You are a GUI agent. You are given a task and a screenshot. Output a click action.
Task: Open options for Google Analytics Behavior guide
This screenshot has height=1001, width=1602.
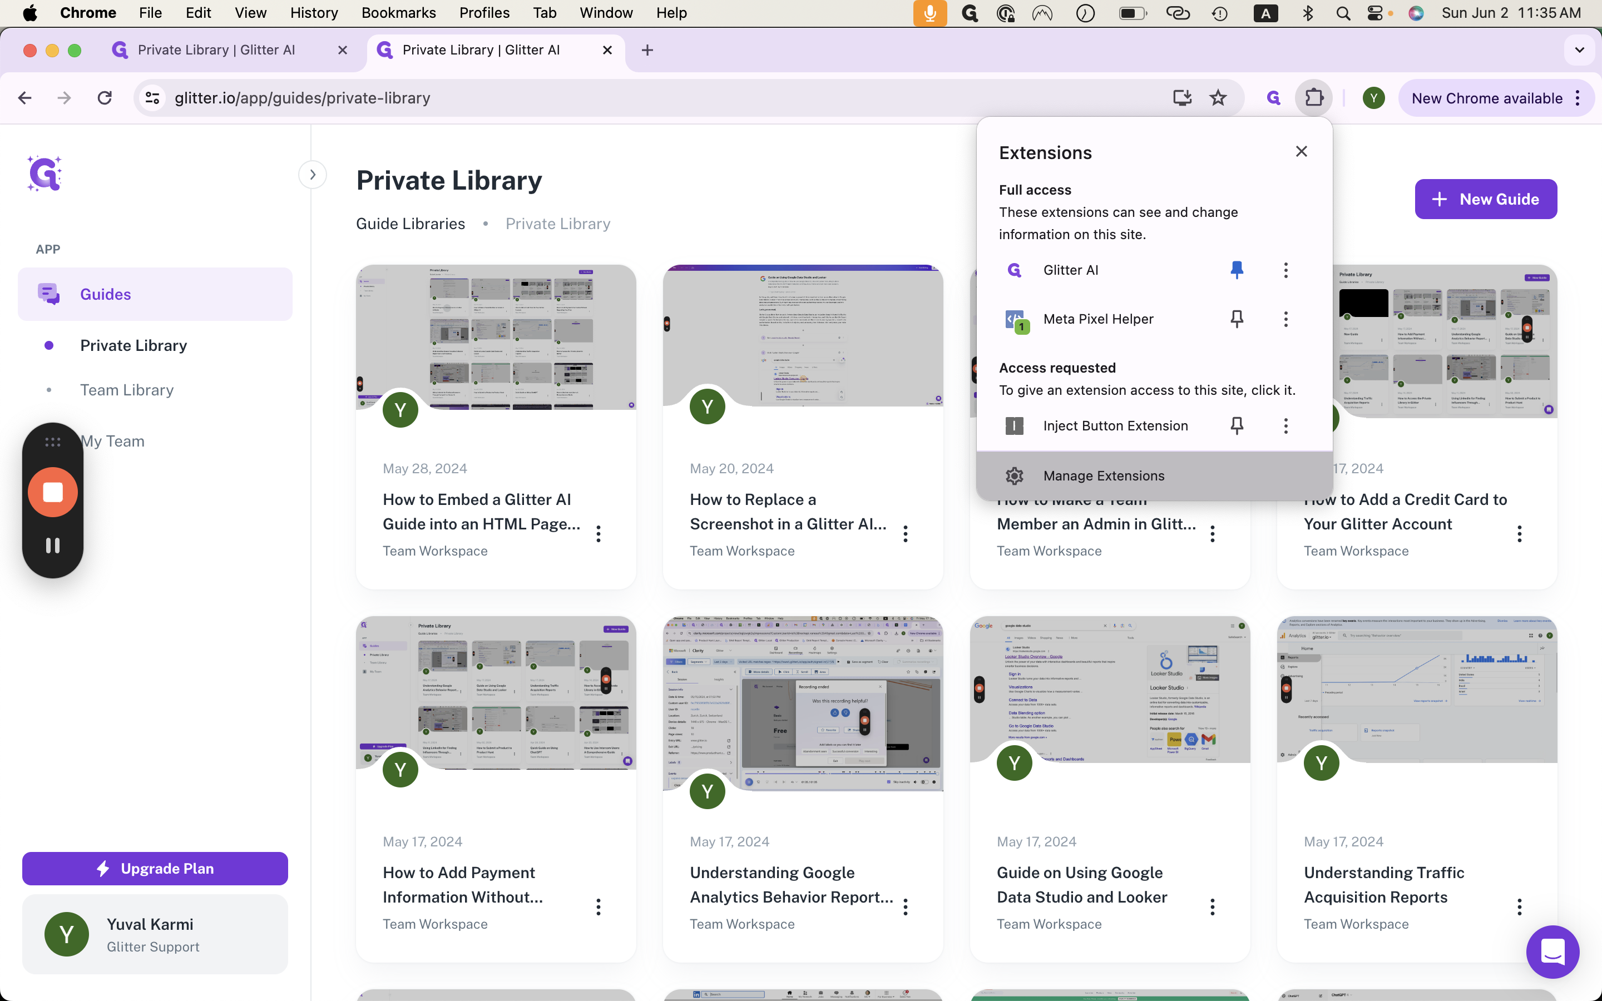906,906
